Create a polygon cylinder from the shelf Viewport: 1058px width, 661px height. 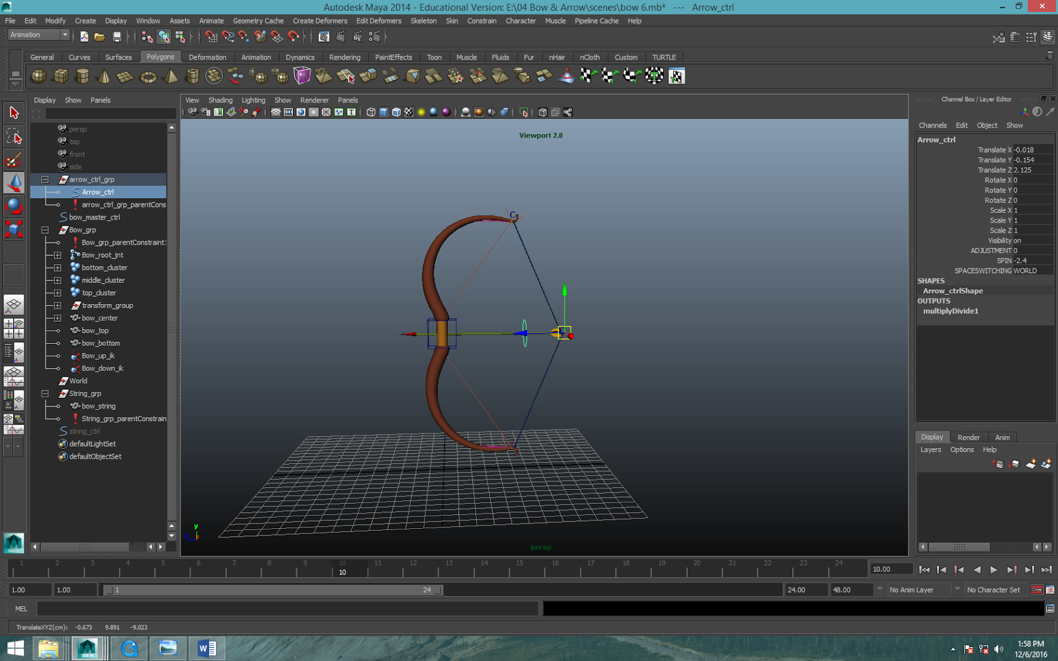[83, 76]
